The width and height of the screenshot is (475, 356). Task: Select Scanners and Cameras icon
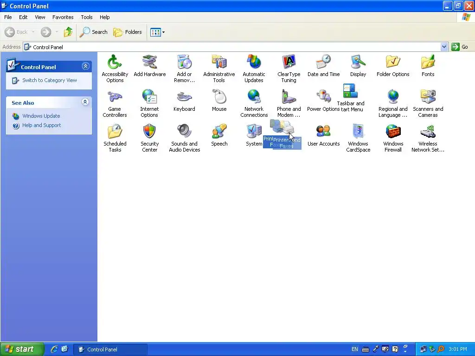click(x=428, y=97)
